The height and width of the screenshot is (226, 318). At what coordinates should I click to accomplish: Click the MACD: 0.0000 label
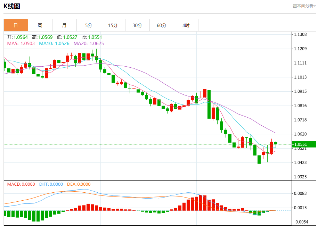[21, 184]
